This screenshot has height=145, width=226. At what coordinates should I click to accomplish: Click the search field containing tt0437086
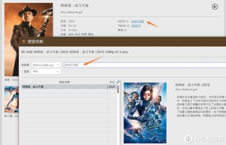145,65
